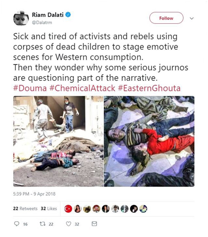Open the right attached photo
Screen dimensions: 208x237
click(x=149, y=142)
